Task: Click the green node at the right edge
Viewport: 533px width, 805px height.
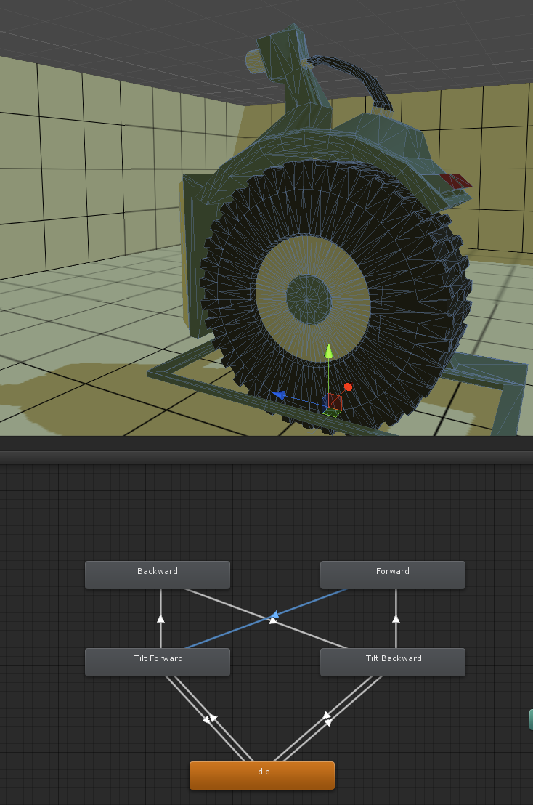Action: tap(530, 719)
